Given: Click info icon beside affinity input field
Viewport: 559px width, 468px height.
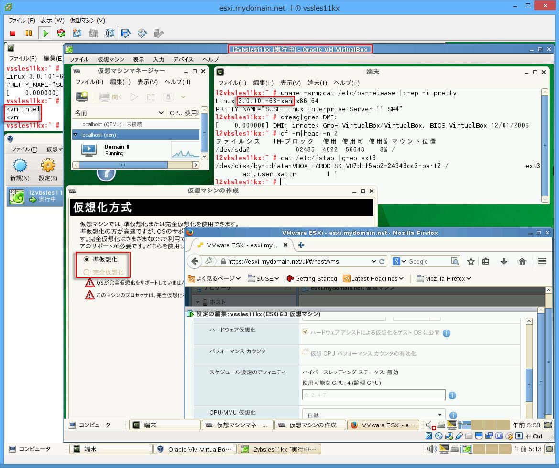Looking at the screenshot, I should tap(452, 395).
